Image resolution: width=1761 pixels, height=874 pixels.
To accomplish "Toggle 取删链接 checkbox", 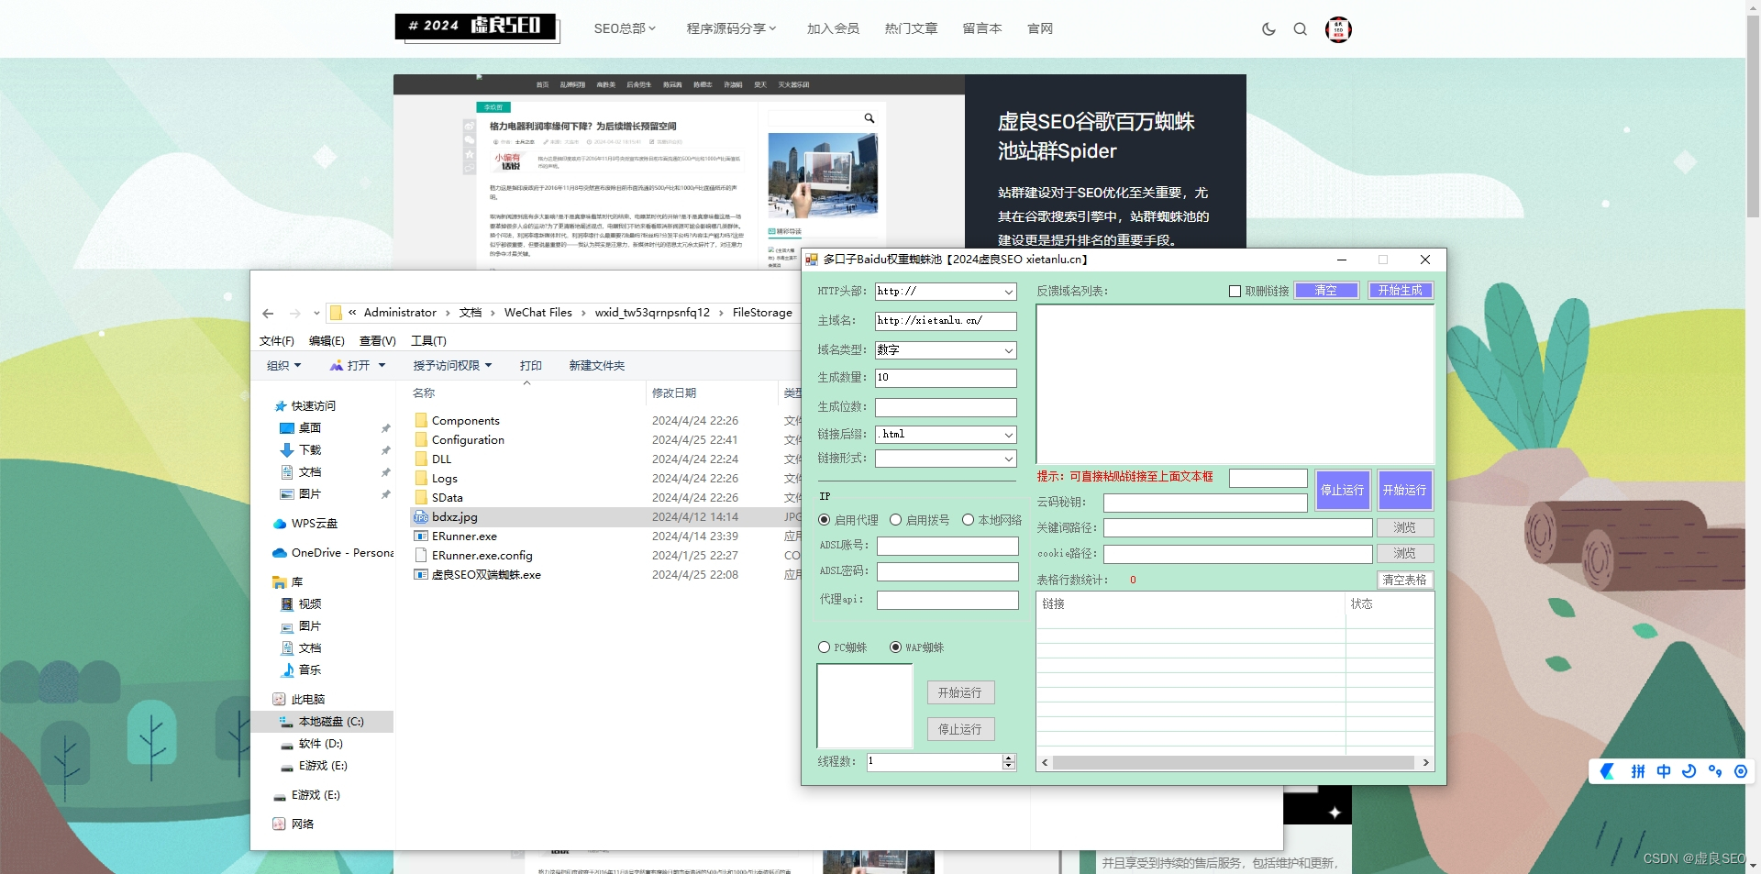I will tap(1235, 291).
